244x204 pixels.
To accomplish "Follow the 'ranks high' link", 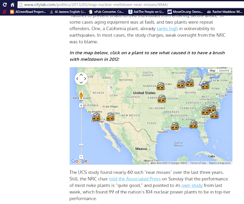I will click(167, 29).
